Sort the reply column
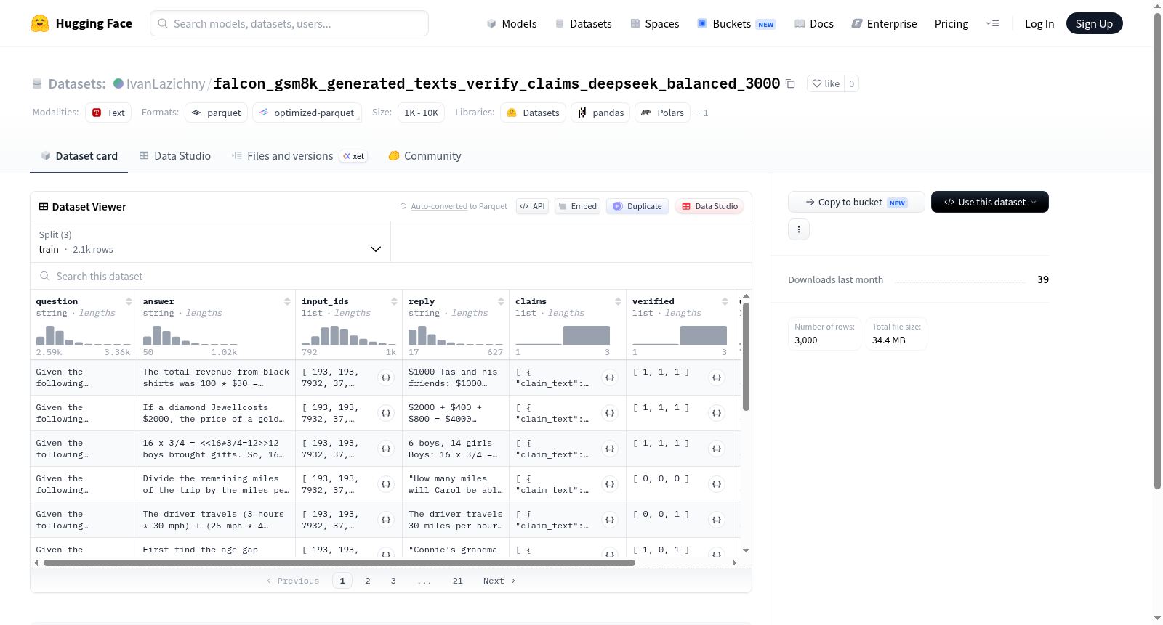This screenshot has width=1163, height=625. click(501, 301)
